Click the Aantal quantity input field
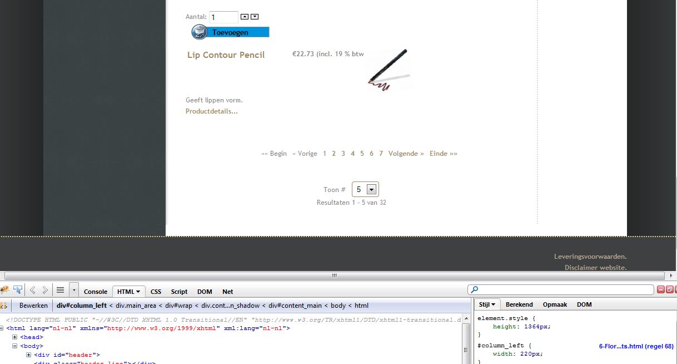The width and height of the screenshot is (677, 364). coord(223,17)
